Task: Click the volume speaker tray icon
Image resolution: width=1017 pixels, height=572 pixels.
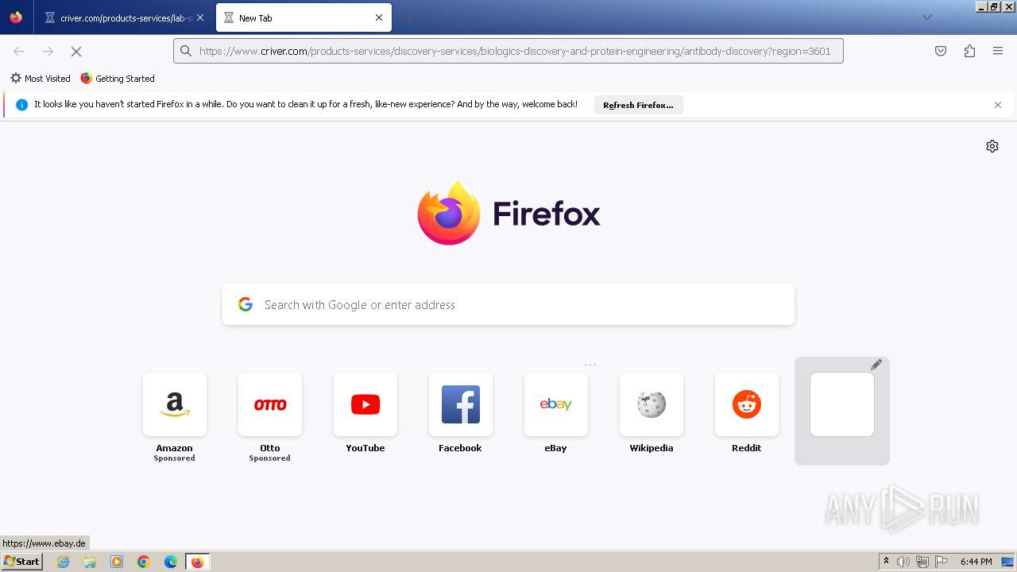Action: point(903,562)
